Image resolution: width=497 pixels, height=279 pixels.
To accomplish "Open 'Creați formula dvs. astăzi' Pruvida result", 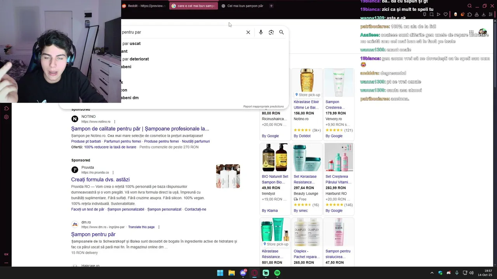I will tap(100, 179).
